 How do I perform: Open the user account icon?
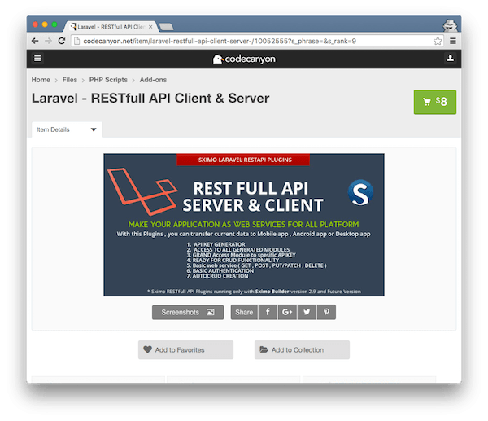click(x=450, y=59)
